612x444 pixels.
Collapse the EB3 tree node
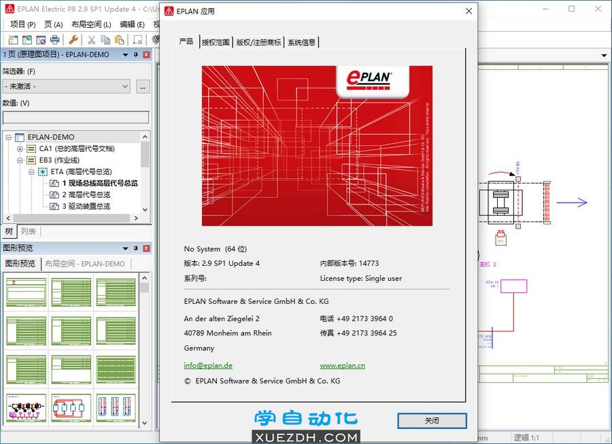point(20,160)
